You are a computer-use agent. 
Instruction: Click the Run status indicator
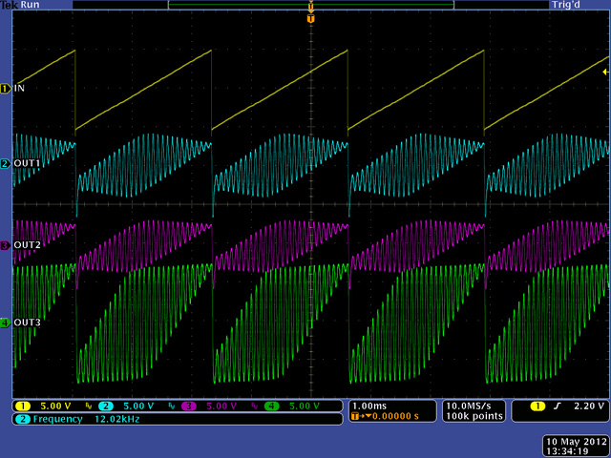point(31,5)
